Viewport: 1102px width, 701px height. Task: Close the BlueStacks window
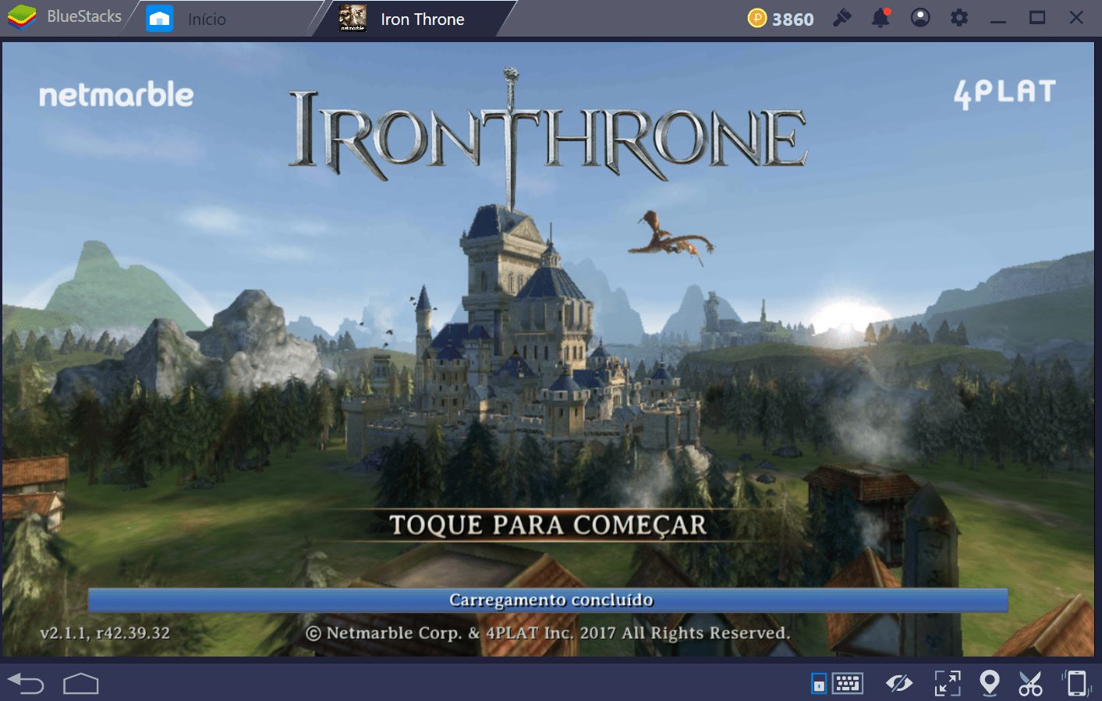(x=1076, y=18)
